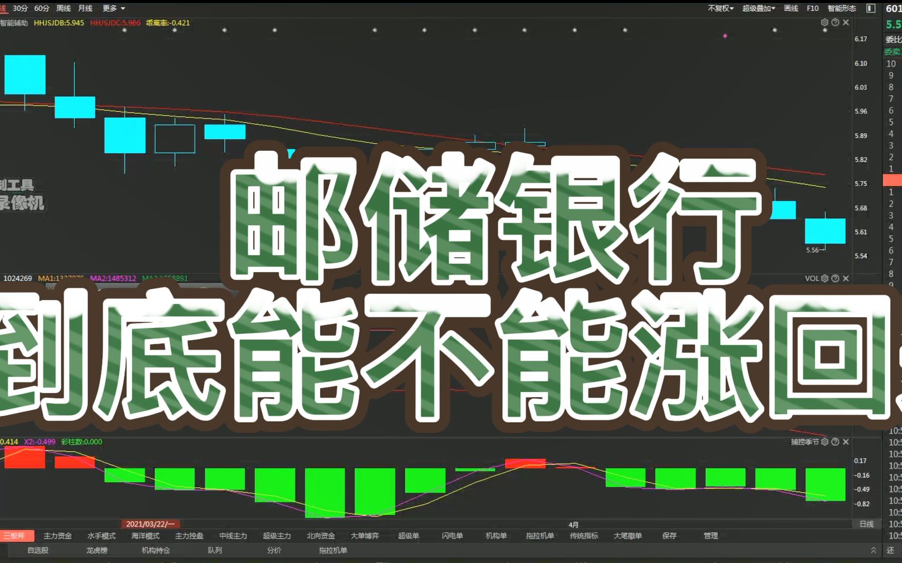Open VOL panel help icon
This screenshot has height=563, width=902.
tap(835, 279)
